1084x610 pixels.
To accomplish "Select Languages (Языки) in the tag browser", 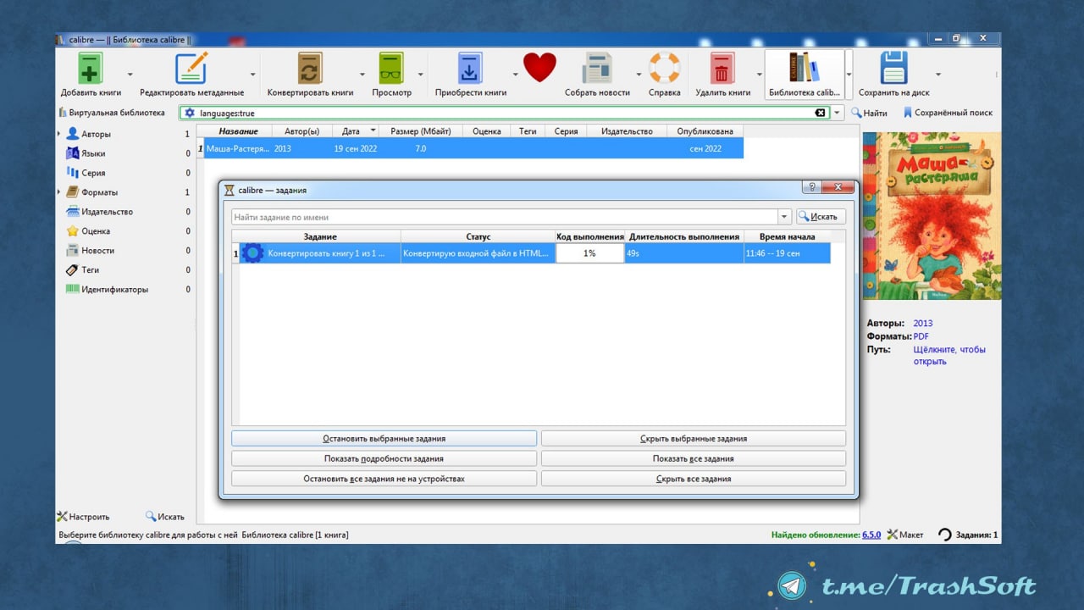I will tap(93, 153).
